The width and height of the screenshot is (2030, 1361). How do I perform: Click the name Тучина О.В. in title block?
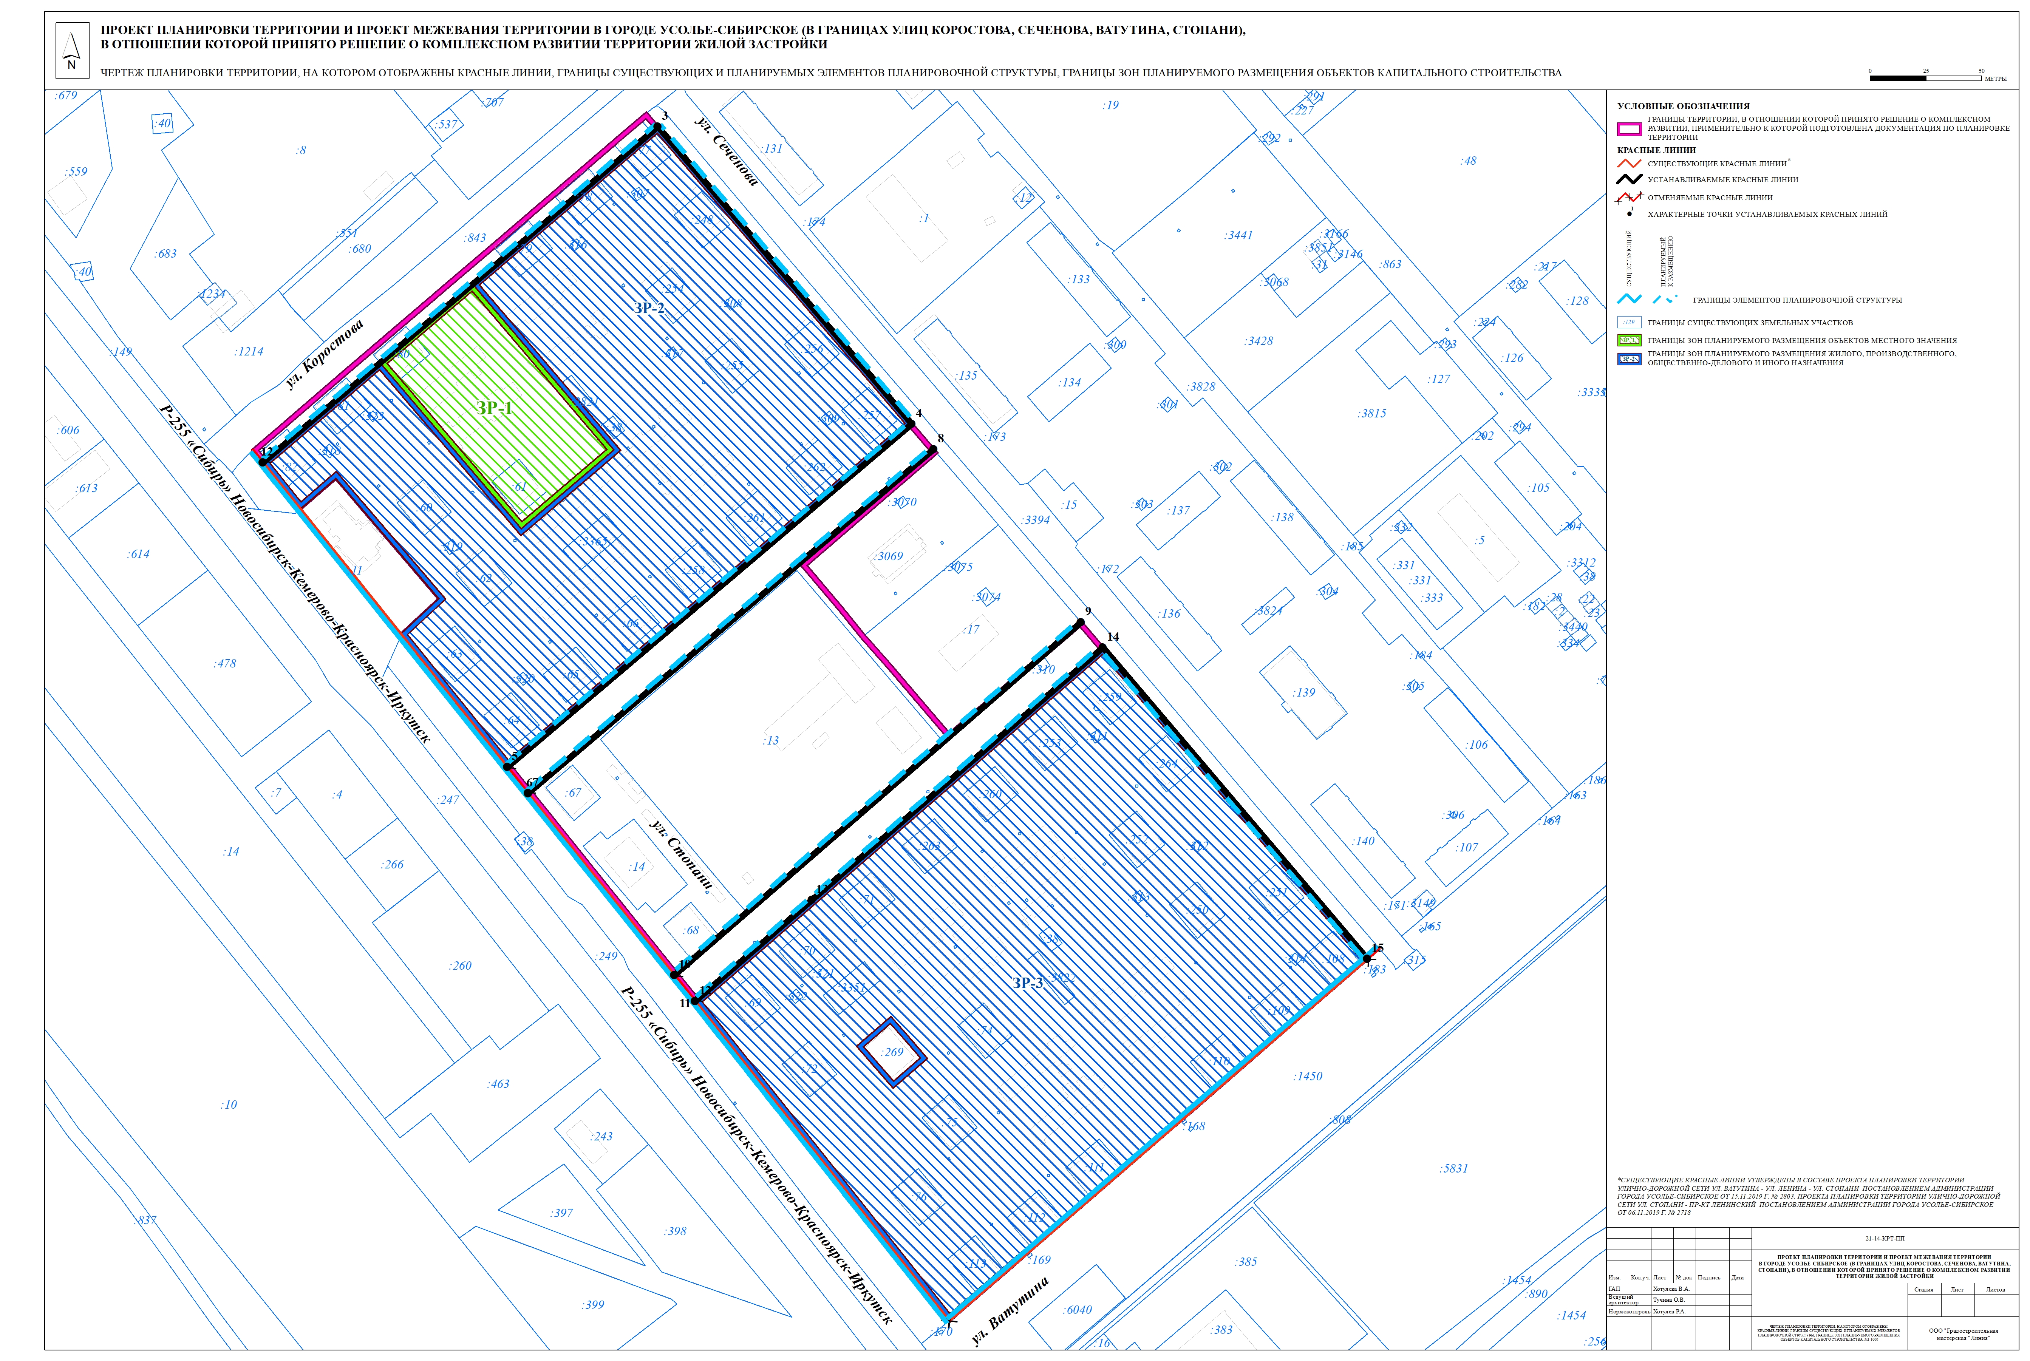[x=1668, y=1300]
